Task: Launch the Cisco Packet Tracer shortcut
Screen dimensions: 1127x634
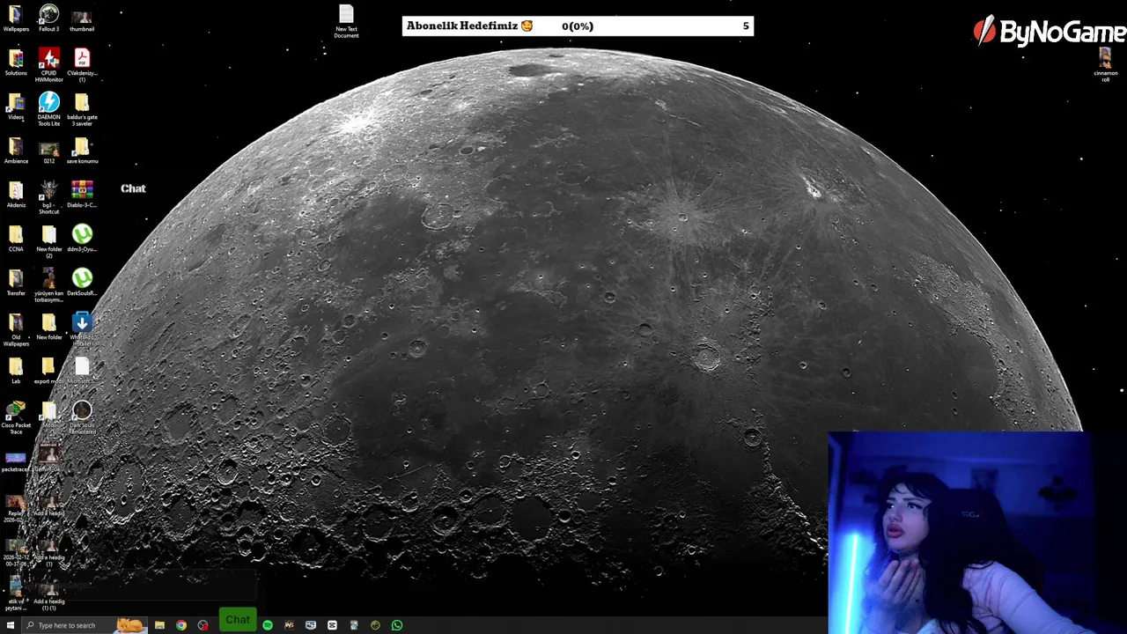Action: 16,417
